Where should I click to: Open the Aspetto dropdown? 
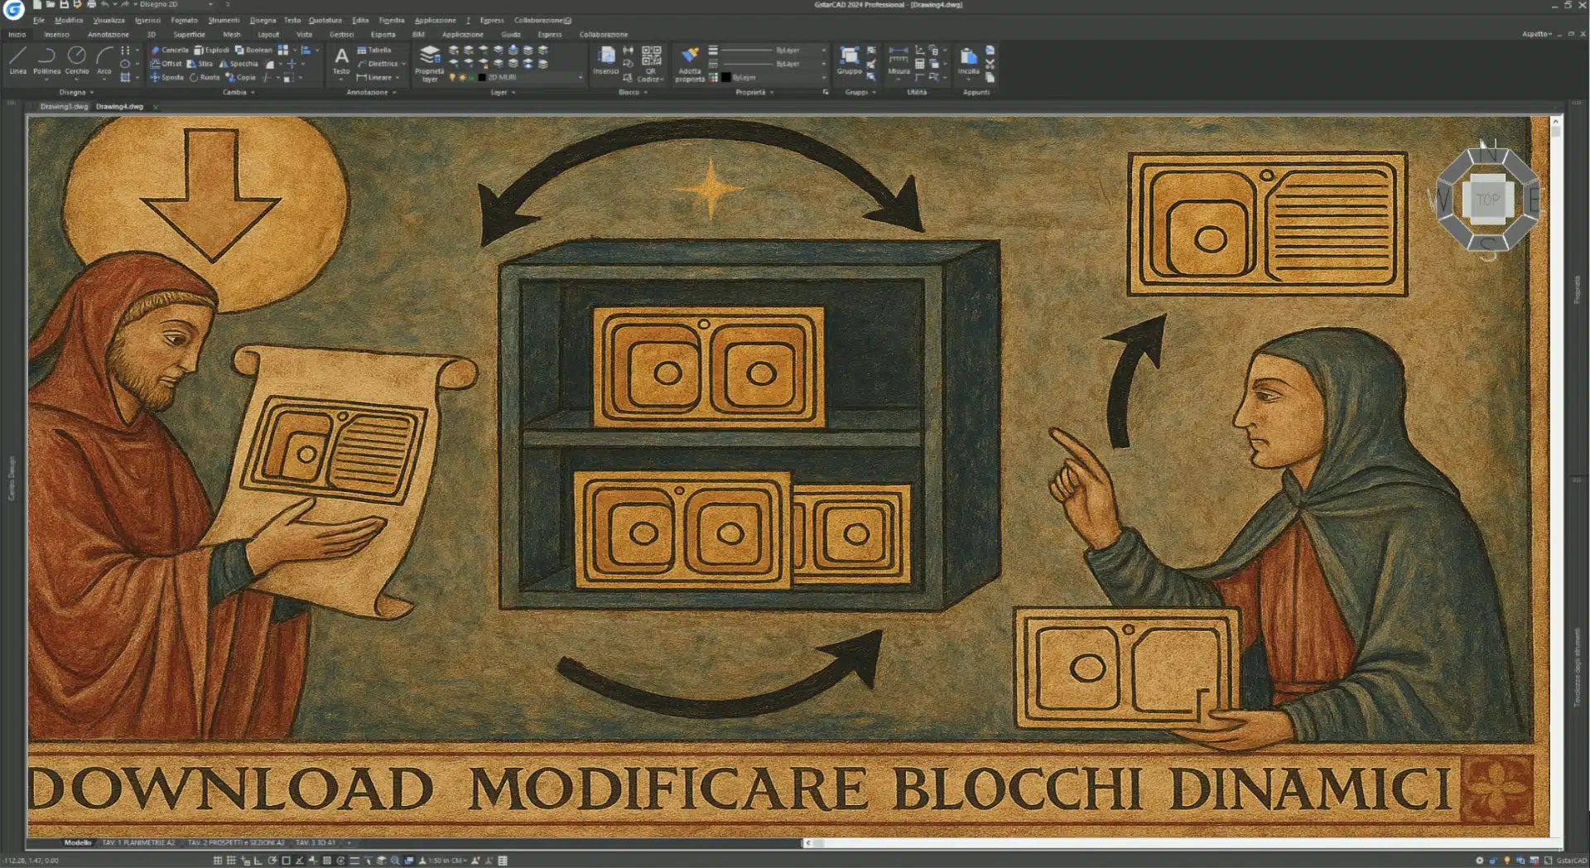tap(1537, 34)
